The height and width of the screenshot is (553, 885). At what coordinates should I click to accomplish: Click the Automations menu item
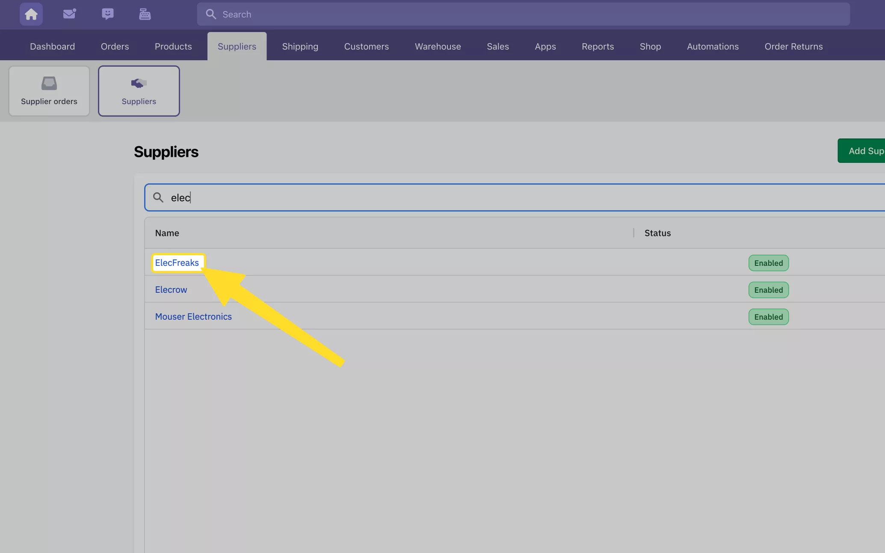tap(713, 46)
